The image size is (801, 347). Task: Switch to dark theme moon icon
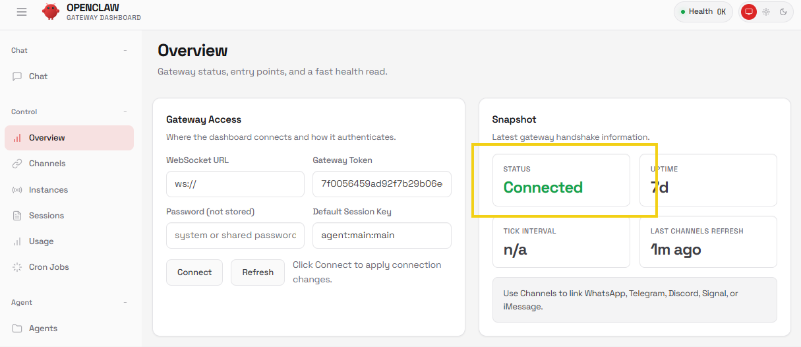pyautogui.click(x=783, y=12)
